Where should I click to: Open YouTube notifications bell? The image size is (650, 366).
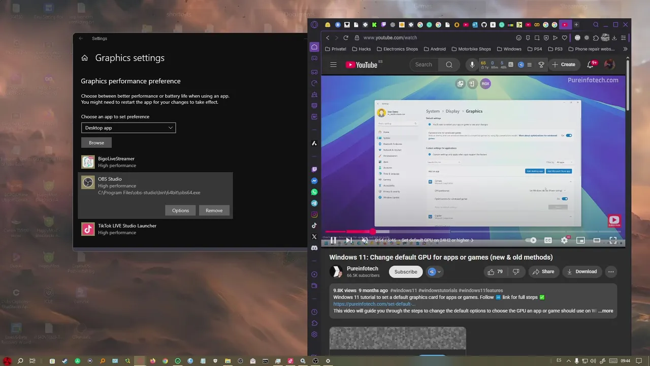pos(590,65)
